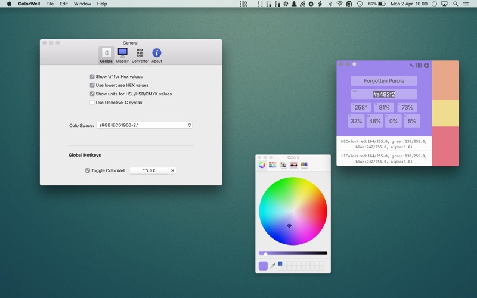Copy the NSColor code snippet
Screen dimensions: 477x298
[x=384, y=144]
